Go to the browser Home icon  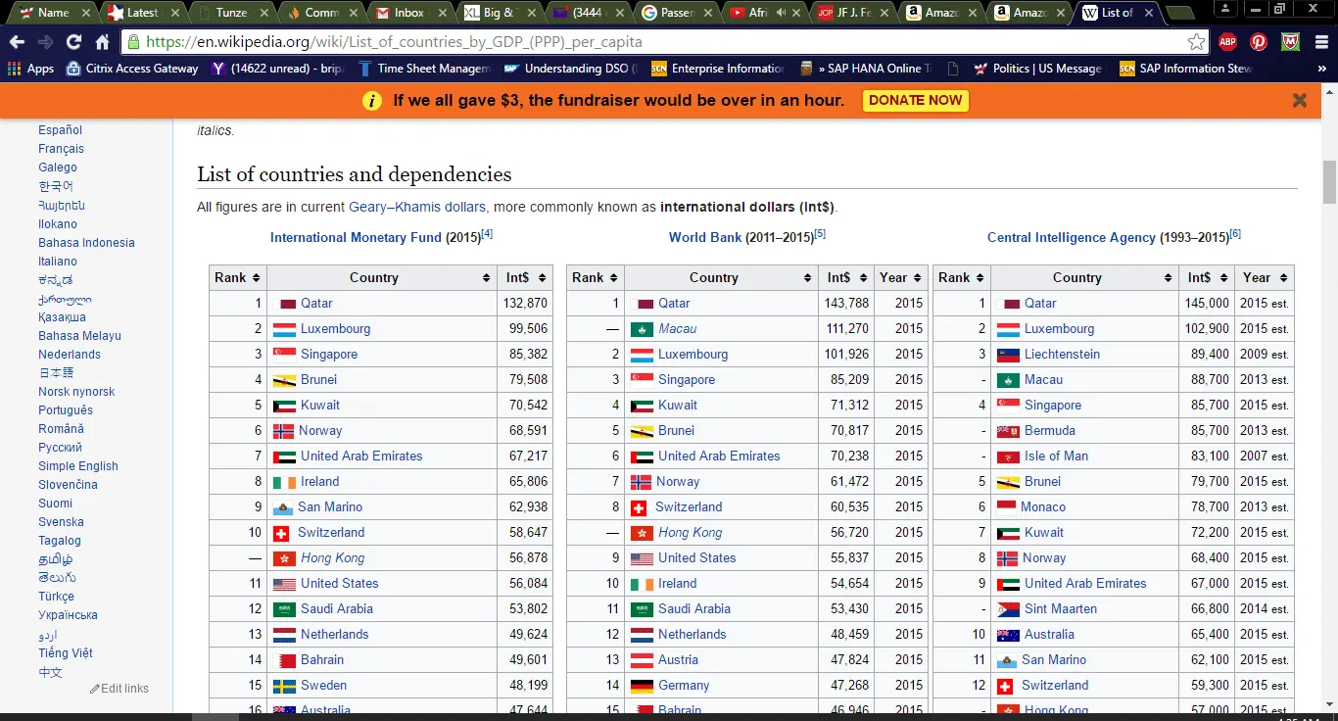click(102, 42)
